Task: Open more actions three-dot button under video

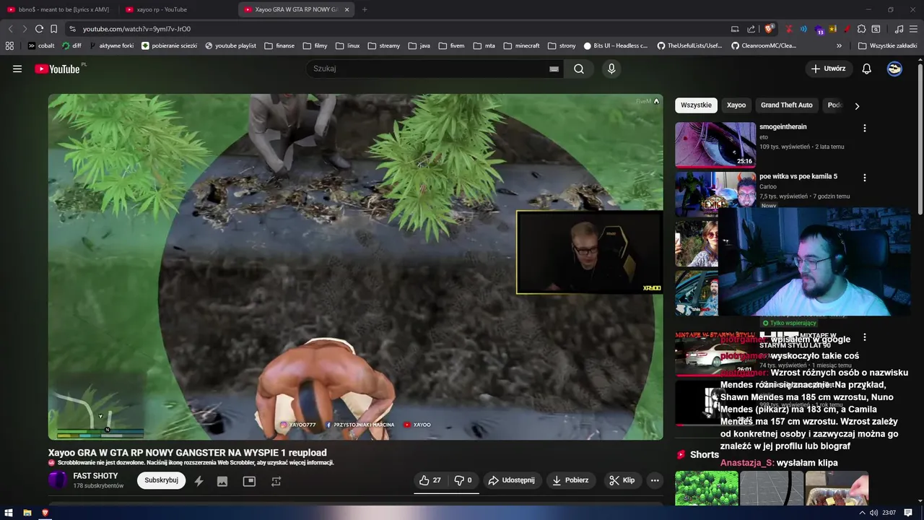Action: coord(655,480)
